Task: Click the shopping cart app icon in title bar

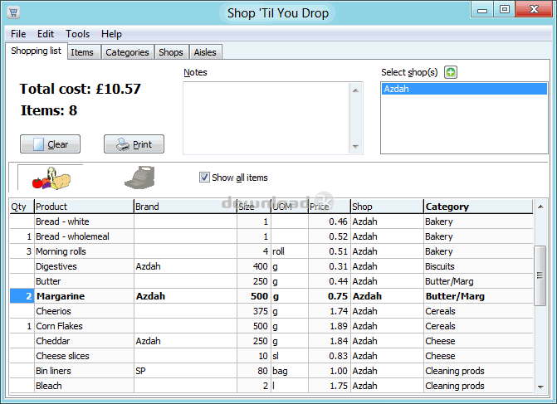Action: click(13, 12)
